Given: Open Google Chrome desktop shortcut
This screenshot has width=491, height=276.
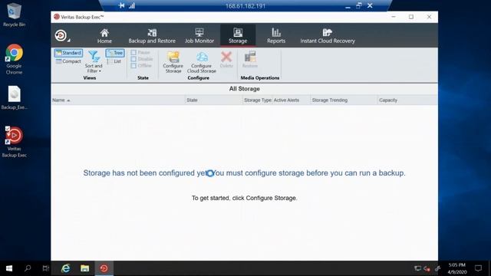Looking at the screenshot, I should click(14, 59).
